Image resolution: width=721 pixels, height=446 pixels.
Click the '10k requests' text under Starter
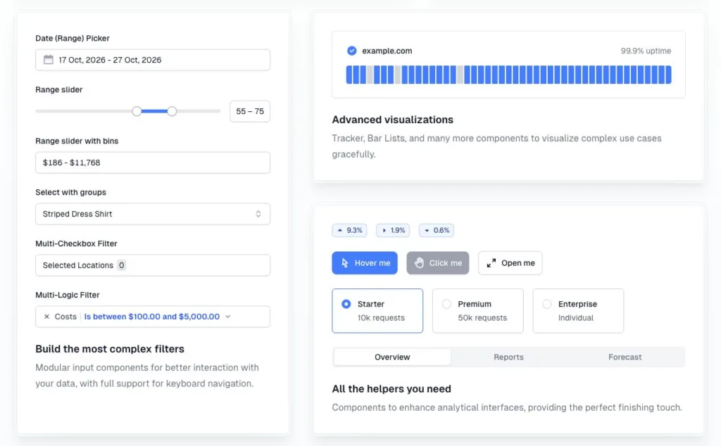pos(381,317)
